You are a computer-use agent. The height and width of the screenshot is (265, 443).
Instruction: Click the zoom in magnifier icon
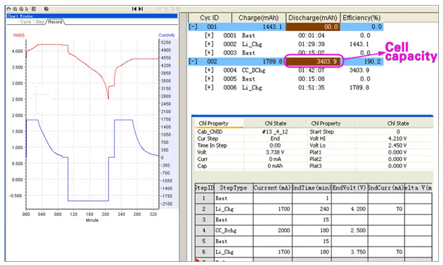pos(15,9)
